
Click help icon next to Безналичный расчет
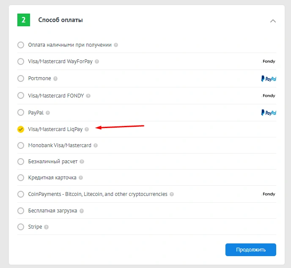(x=82, y=162)
